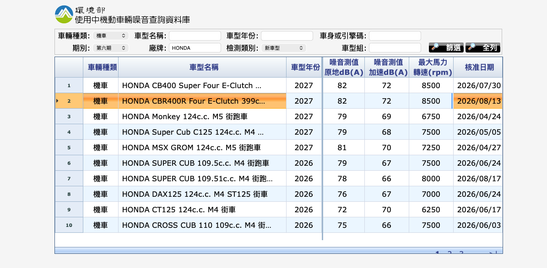547x268 pixels.
Task: Focus the 車型年份 input field
Action: tap(287, 36)
